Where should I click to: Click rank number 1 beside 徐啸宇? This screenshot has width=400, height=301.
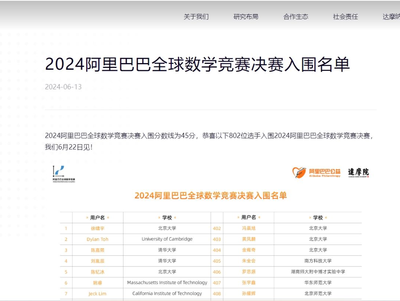tap(66, 228)
